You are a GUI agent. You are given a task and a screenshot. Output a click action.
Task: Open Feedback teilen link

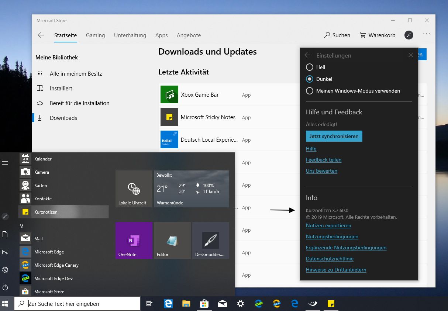(x=324, y=160)
